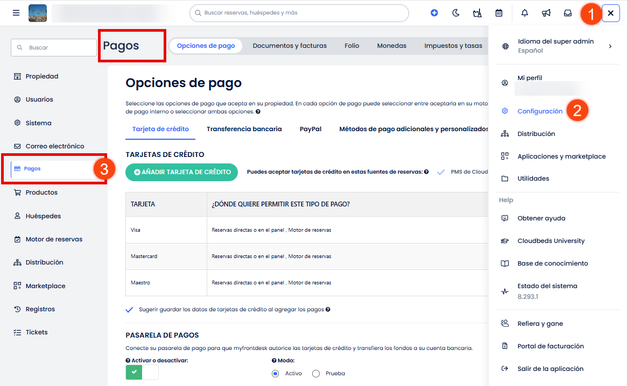Open notifications bell icon
This screenshot has width=627, height=386.
525,13
